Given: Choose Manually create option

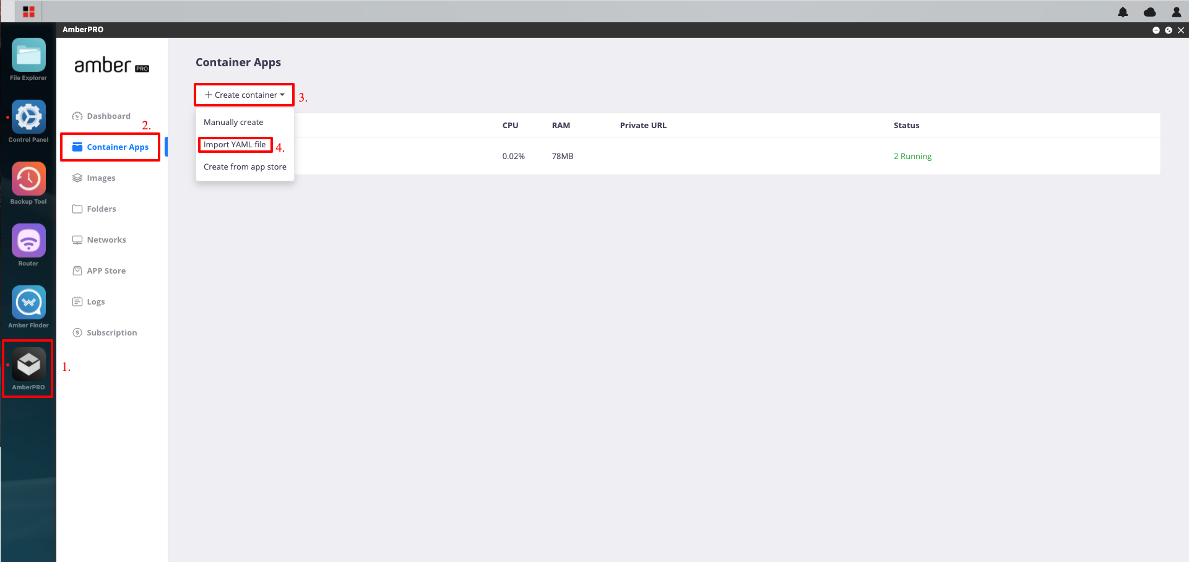Looking at the screenshot, I should click(x=233, y=122).
